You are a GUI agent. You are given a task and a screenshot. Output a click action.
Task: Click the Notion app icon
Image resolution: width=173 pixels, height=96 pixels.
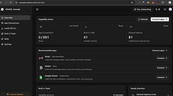[41, 68]
